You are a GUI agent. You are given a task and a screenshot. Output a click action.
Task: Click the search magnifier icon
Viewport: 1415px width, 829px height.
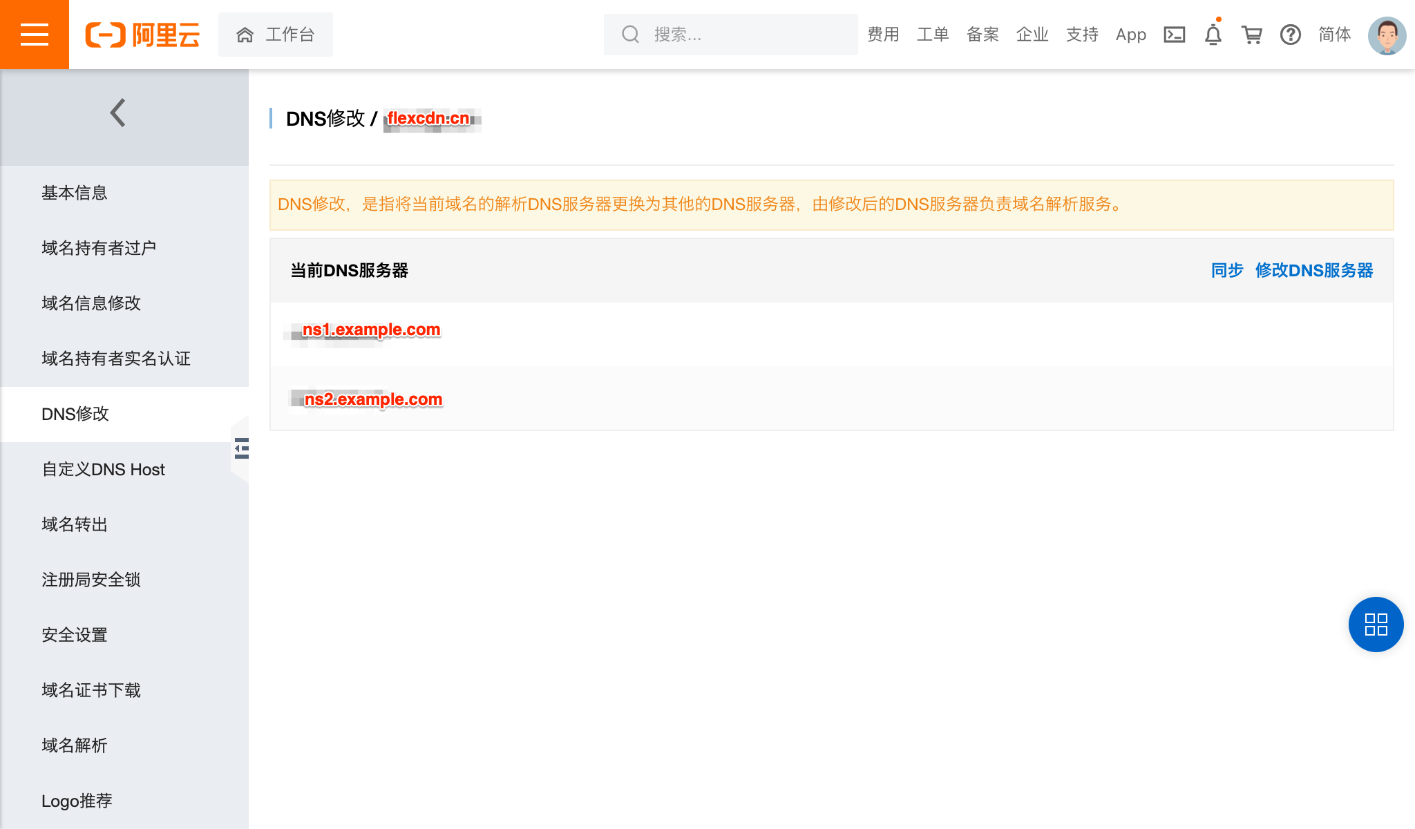pyautogui.click(x=629, y=34)
